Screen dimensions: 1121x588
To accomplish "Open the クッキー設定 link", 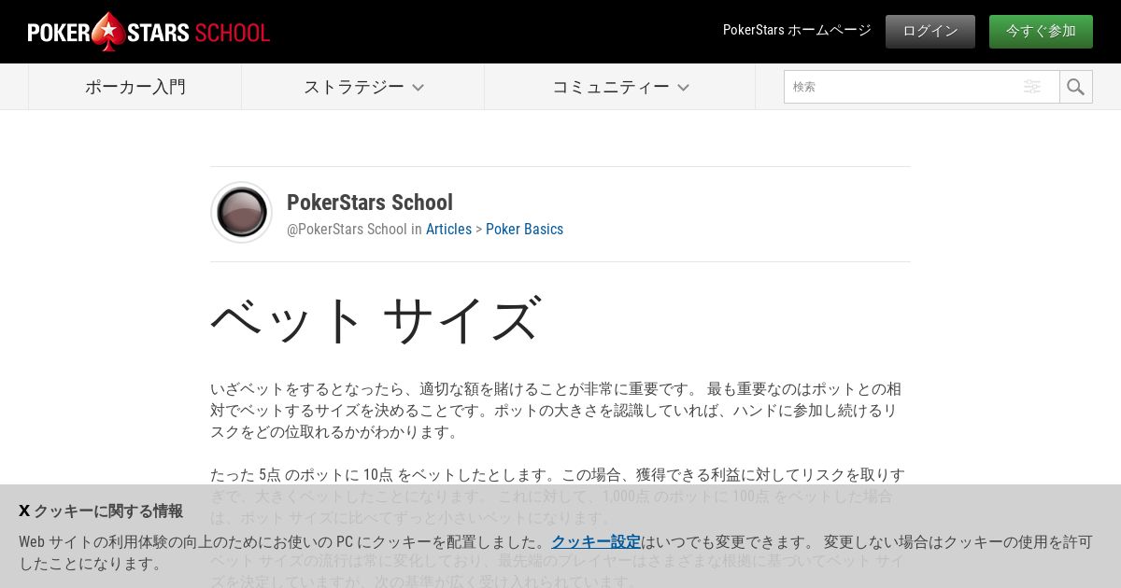I will [596, 541].
